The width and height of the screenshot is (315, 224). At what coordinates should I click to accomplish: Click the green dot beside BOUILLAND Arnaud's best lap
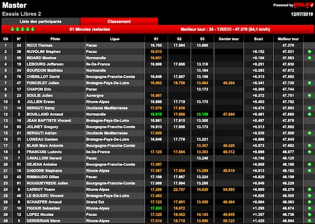pyautogui.click(x=310, y=115)
